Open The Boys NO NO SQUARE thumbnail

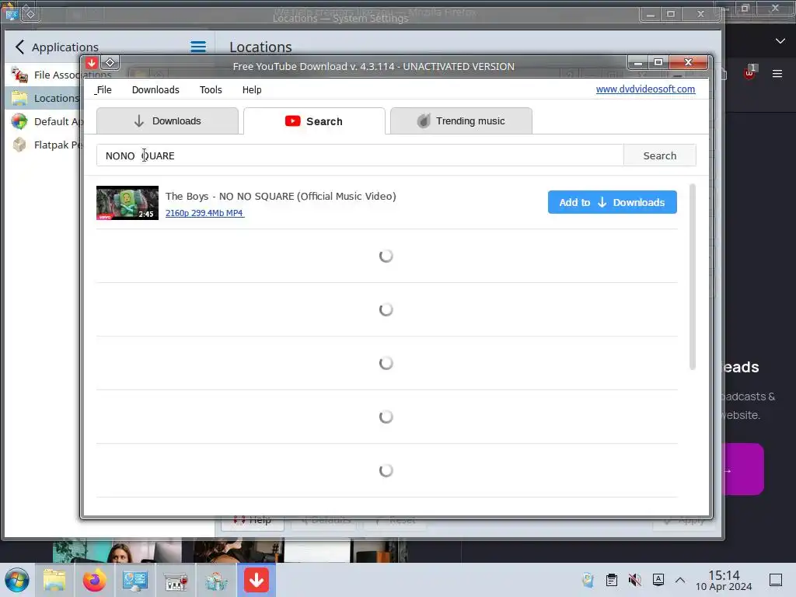(x=127, y=203)
